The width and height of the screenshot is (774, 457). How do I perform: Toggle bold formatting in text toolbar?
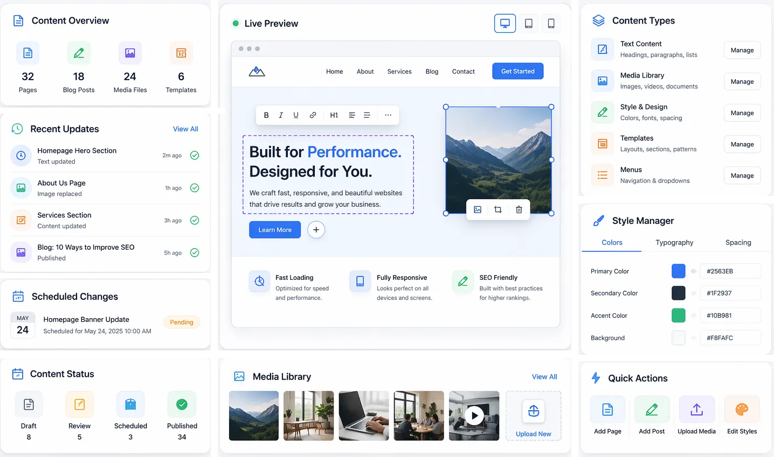[x=266, y=115]
